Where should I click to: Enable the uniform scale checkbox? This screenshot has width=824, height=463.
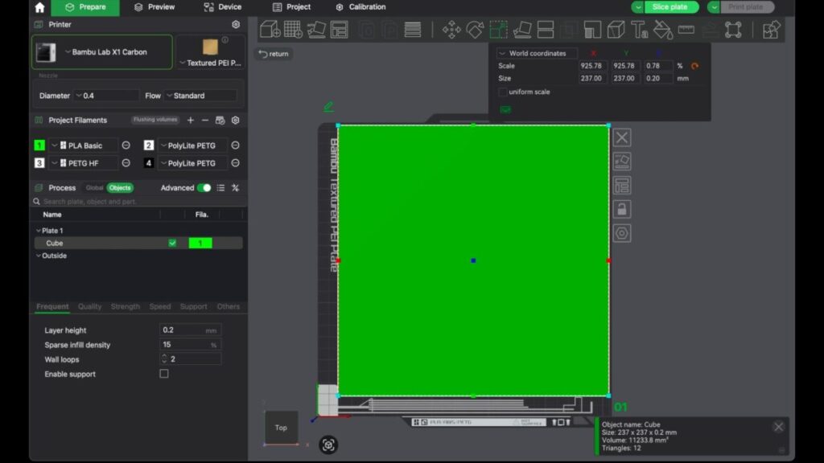[503, 92]
